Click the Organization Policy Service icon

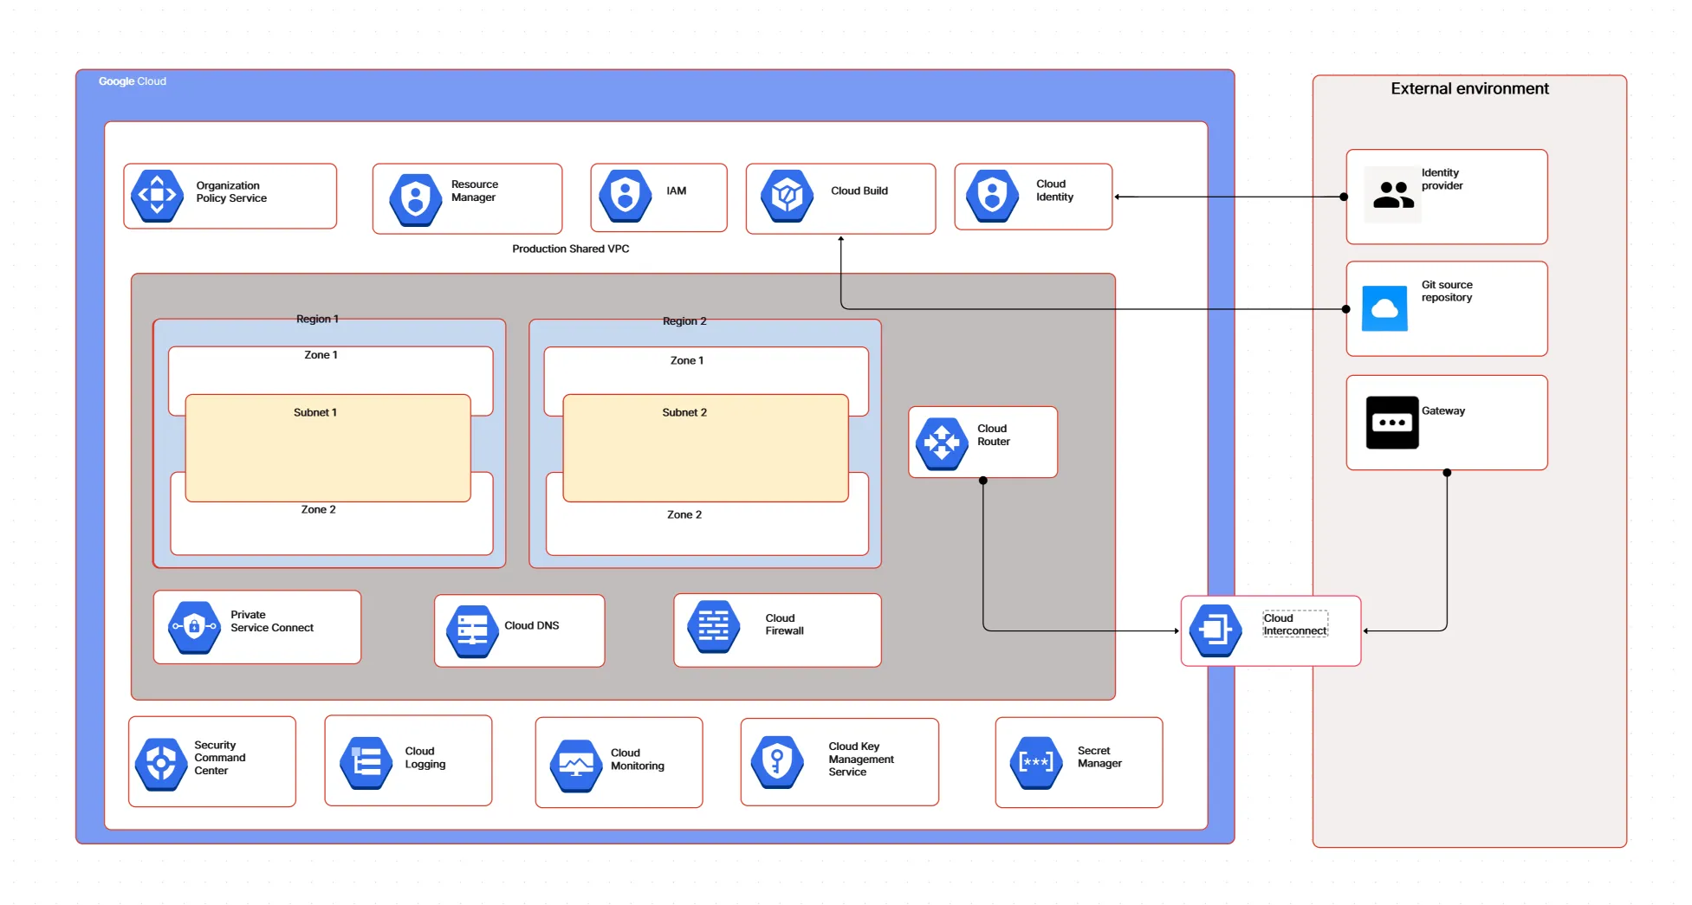point(157,196)
